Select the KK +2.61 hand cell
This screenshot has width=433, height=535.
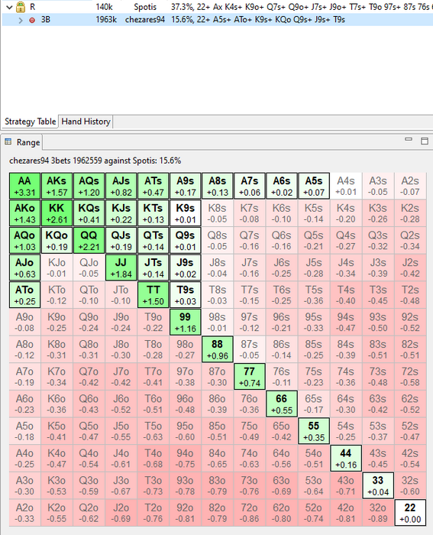pos(57,213)
